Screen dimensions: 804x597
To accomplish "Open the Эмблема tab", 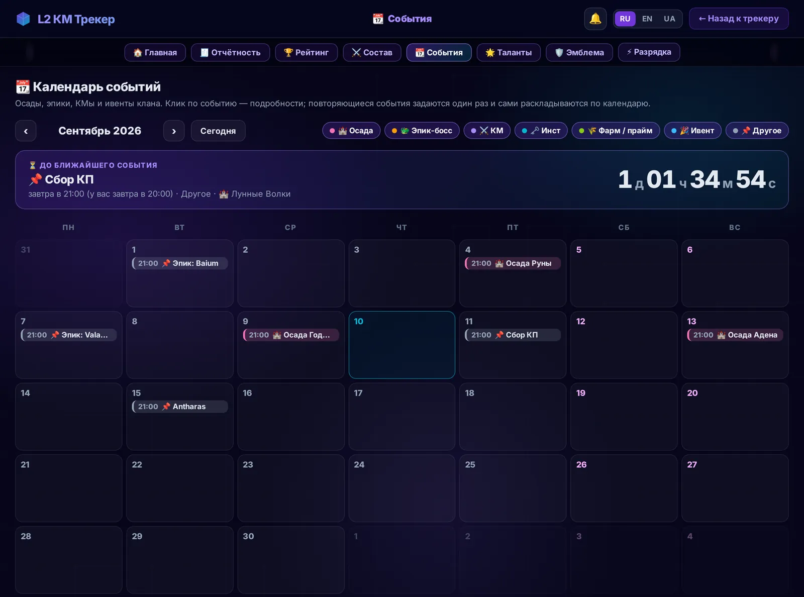I will coord(579,52).
